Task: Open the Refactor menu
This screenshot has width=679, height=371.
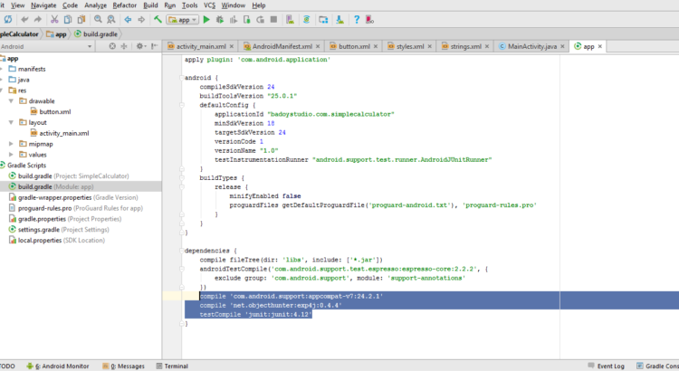Action: (x=124, y=5)
